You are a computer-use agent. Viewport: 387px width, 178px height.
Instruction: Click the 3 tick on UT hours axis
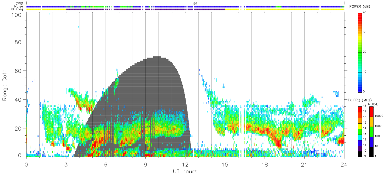(x=66, y=164)
